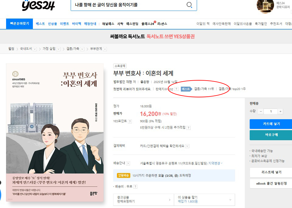
Task: Click the YES포인트 help question icon
Action: tap(130, 121)
